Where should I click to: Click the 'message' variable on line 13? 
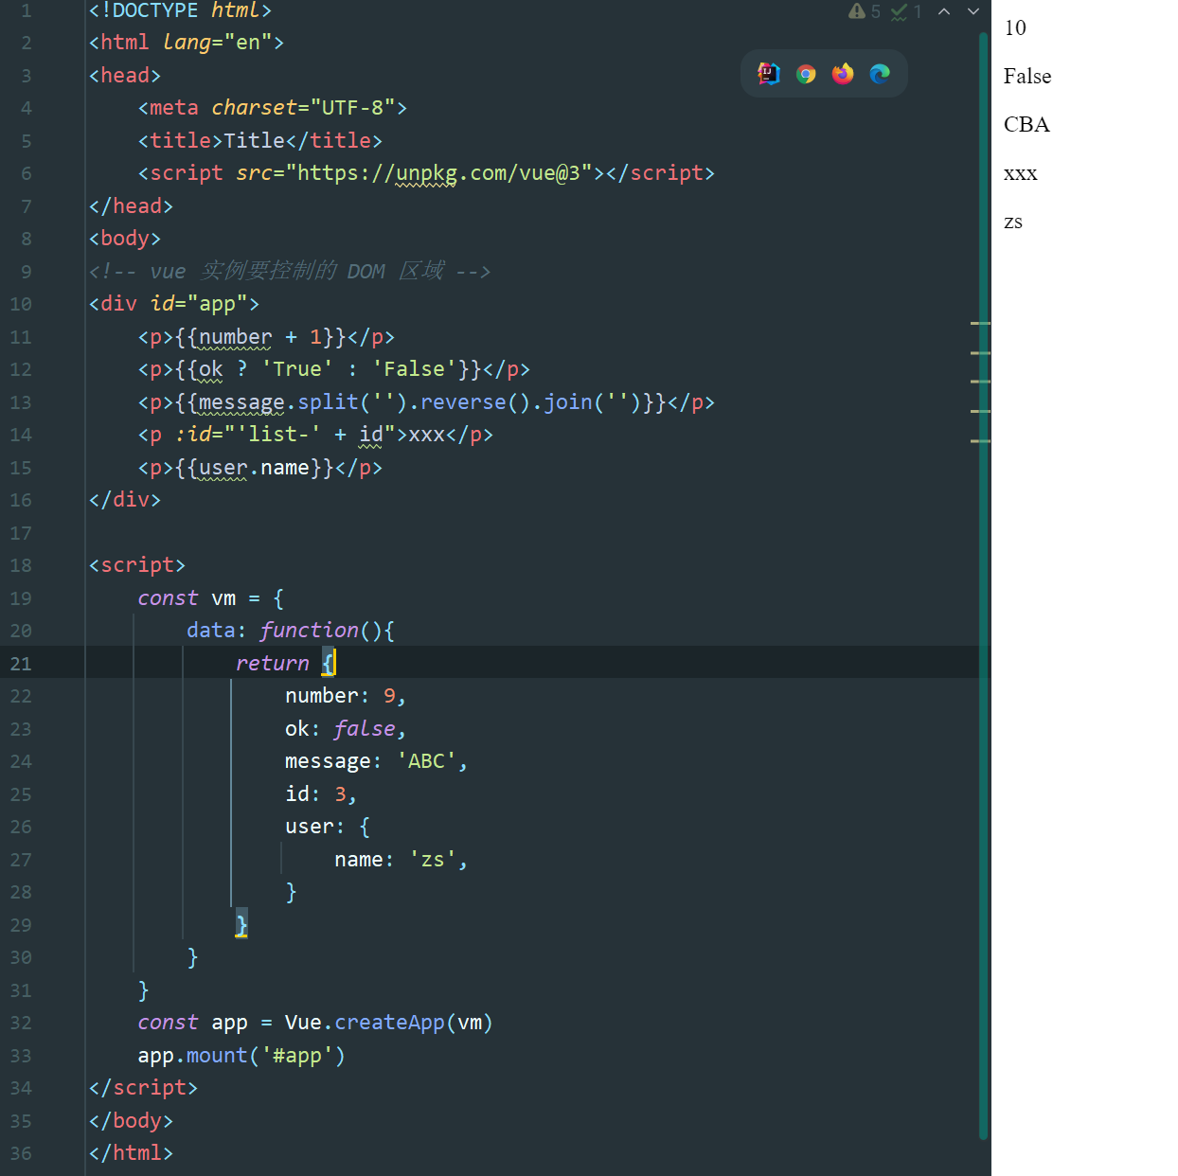(x=241, y=402)
